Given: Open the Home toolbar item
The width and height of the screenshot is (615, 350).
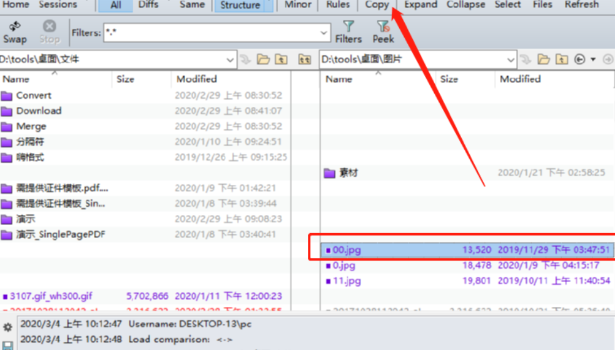Looking at the screenshot, I should (16, 5).
